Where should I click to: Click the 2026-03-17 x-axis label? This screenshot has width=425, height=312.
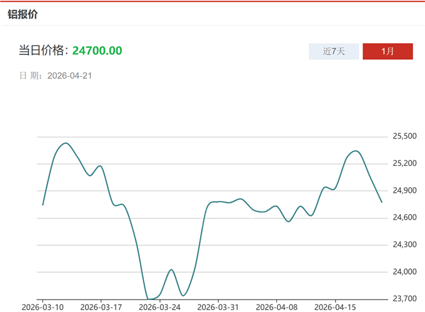click(101, 307)
